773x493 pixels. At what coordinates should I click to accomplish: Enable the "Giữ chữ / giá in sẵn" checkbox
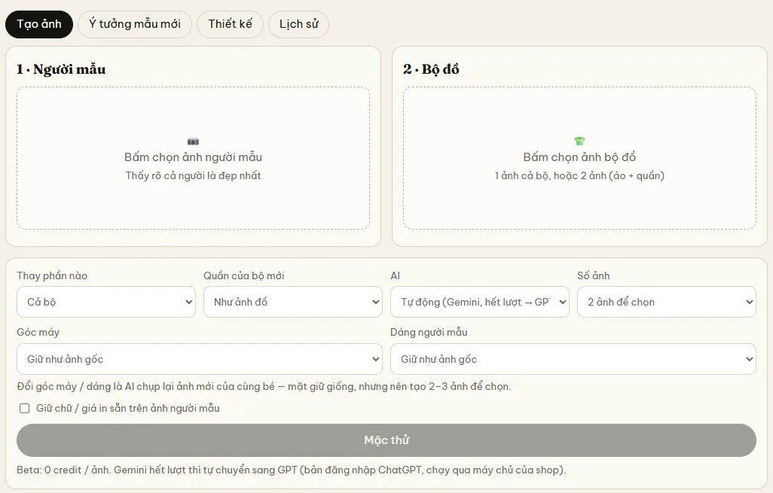point(24,408)
